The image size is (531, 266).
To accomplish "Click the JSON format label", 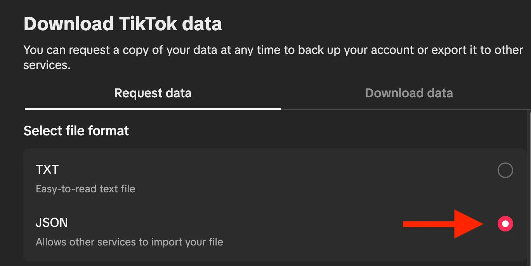I will coord(52,223).
